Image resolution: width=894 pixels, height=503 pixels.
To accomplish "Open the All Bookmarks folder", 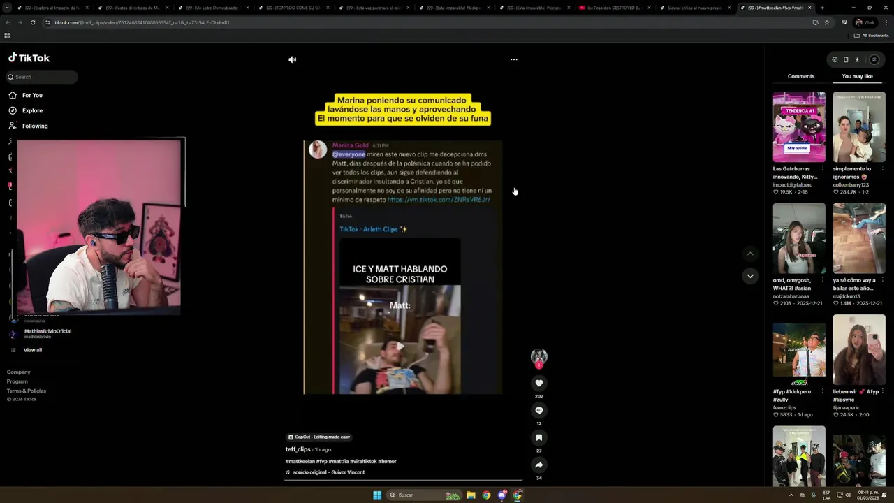I will coord(872,36).
